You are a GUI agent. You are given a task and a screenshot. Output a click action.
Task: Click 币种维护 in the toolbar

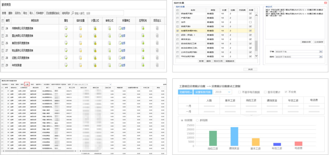(40, 13)
